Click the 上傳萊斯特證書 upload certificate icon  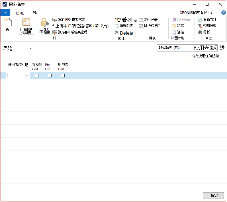click(x=26, y=22)
